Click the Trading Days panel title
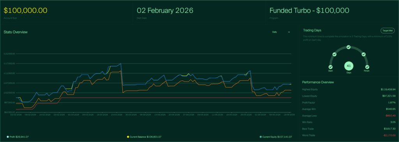 click(x=312, y=30)
